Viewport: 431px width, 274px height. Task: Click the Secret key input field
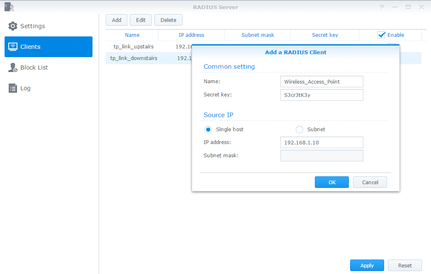pyautogui.click(x=321, y=95)
